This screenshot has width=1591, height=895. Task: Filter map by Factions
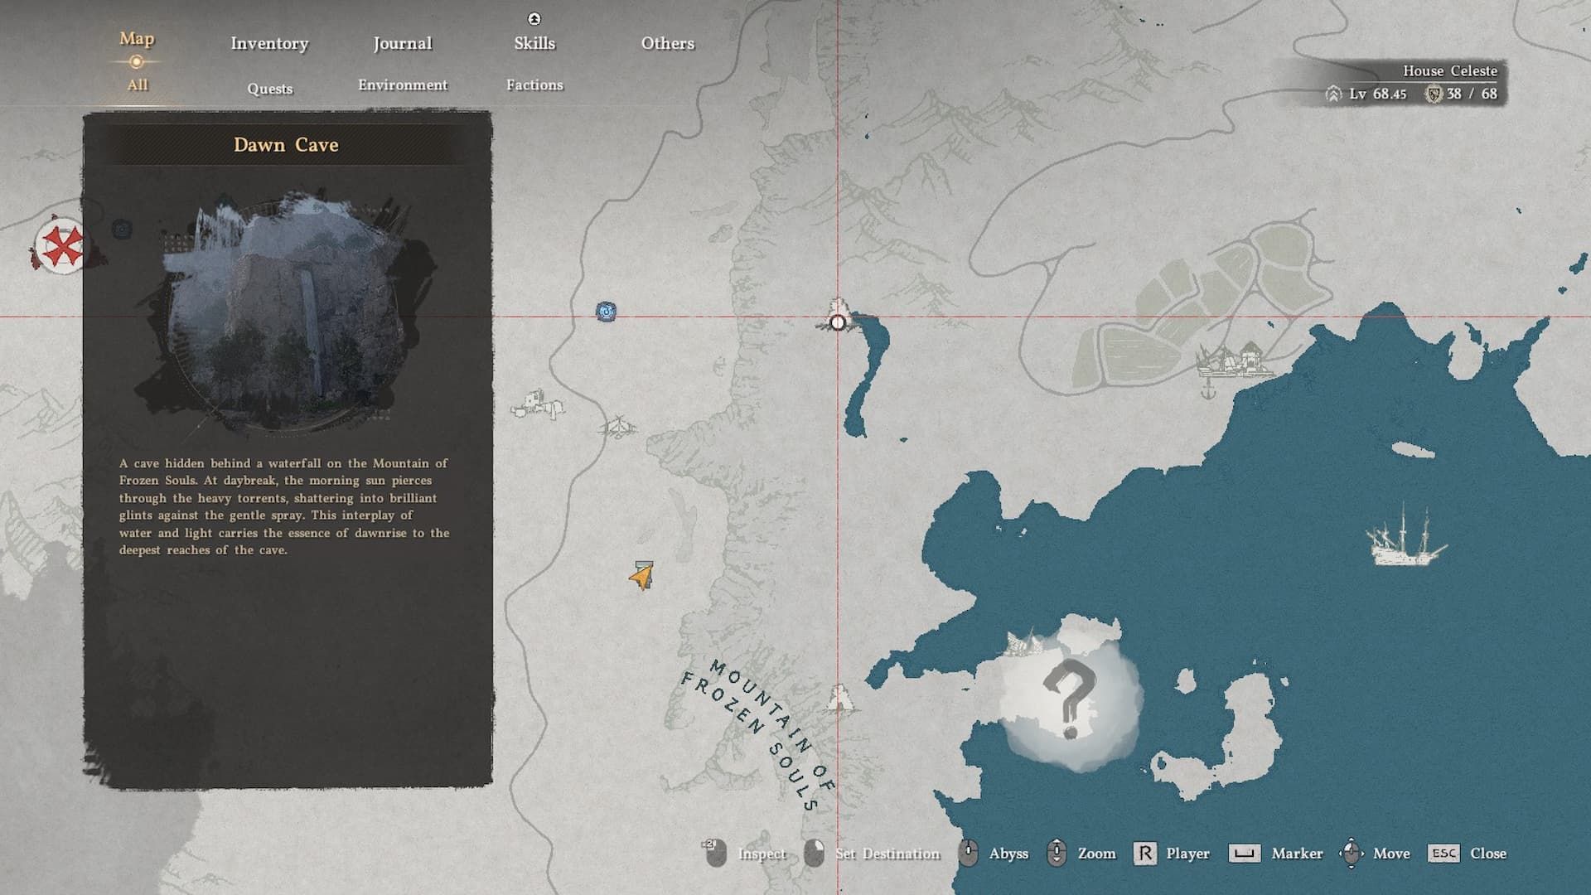(x=534, y=85)
